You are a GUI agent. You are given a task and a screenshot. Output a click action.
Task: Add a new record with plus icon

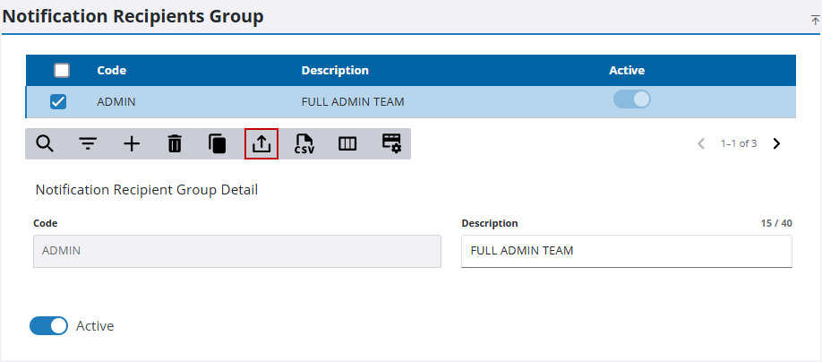click(x=132, y=143)
